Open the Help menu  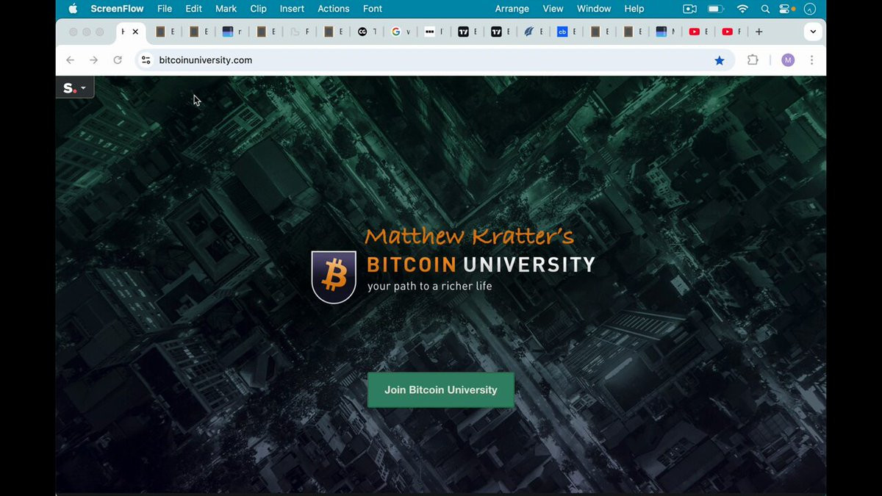[x=634, y=9]
